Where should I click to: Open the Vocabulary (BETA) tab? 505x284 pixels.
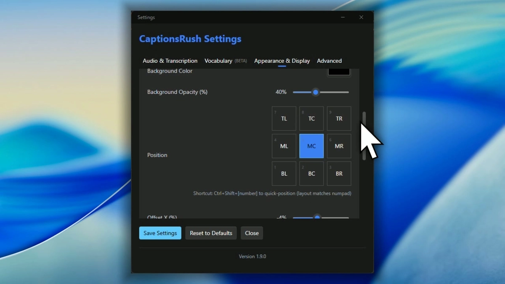226,61
